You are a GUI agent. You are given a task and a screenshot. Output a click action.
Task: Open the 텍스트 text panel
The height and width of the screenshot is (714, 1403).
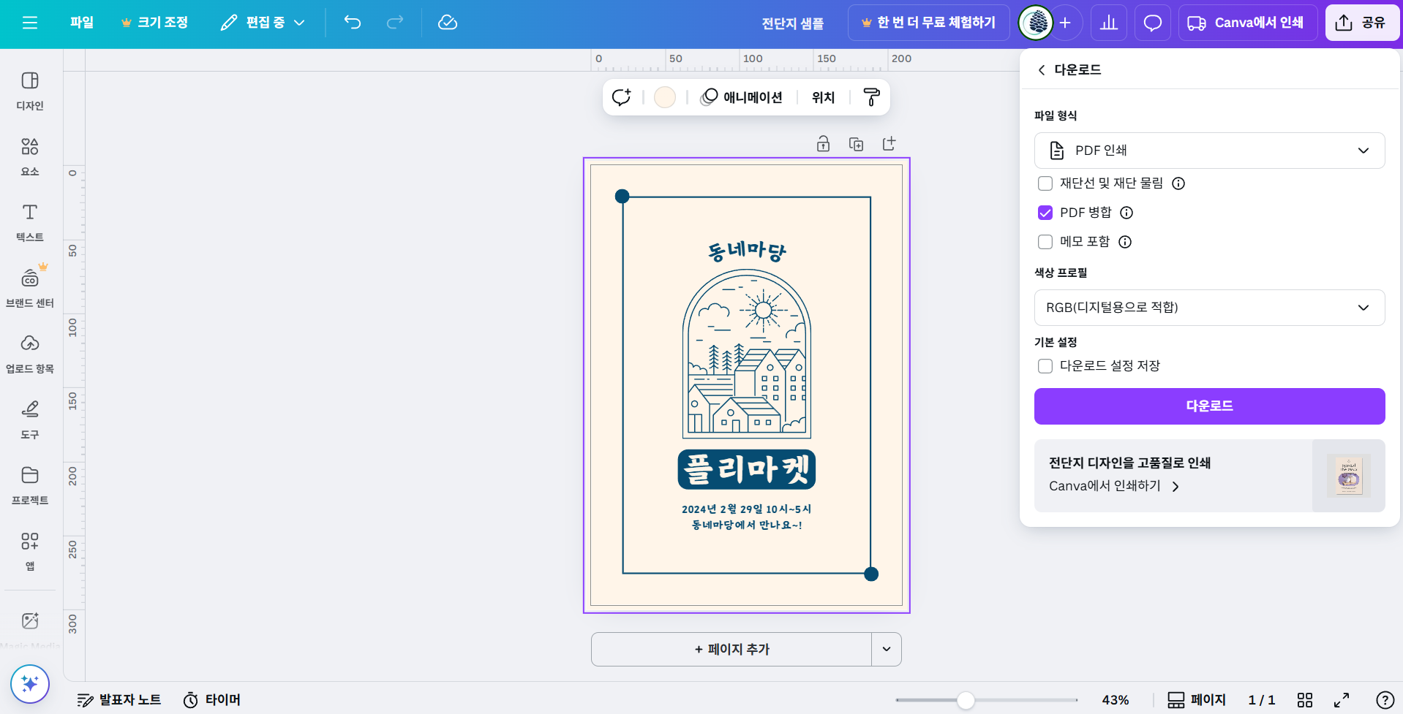30,222
